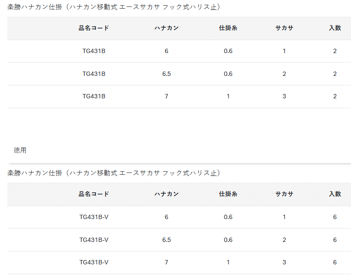Click 入数 value 6 in TG431B-V 6.5 row
The height and width of the screenshot is (279, 351).
tap(335, 240)
